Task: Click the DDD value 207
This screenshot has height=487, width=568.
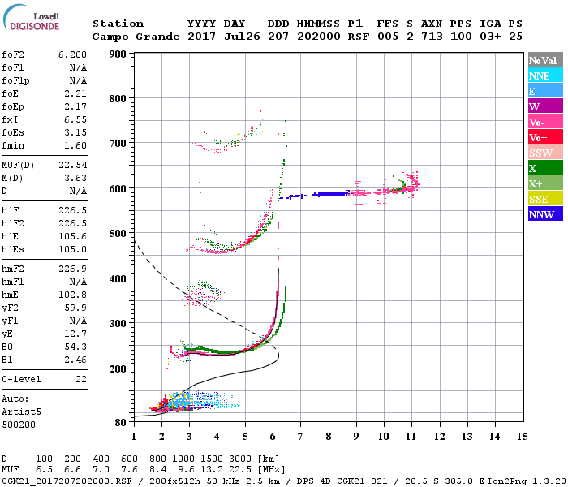Action: tap(278, 37)
